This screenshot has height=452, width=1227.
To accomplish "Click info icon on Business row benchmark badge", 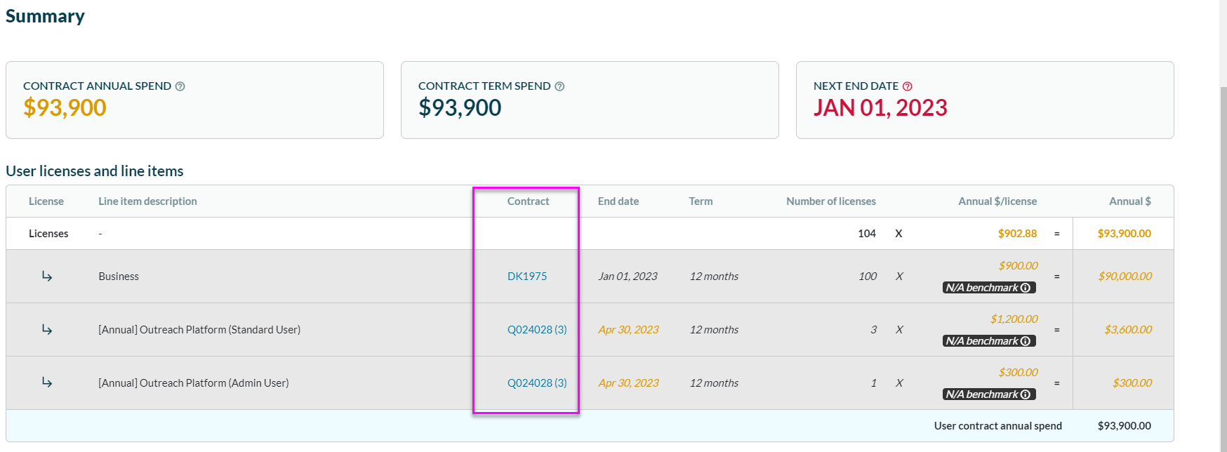I will pos(1026,288).
